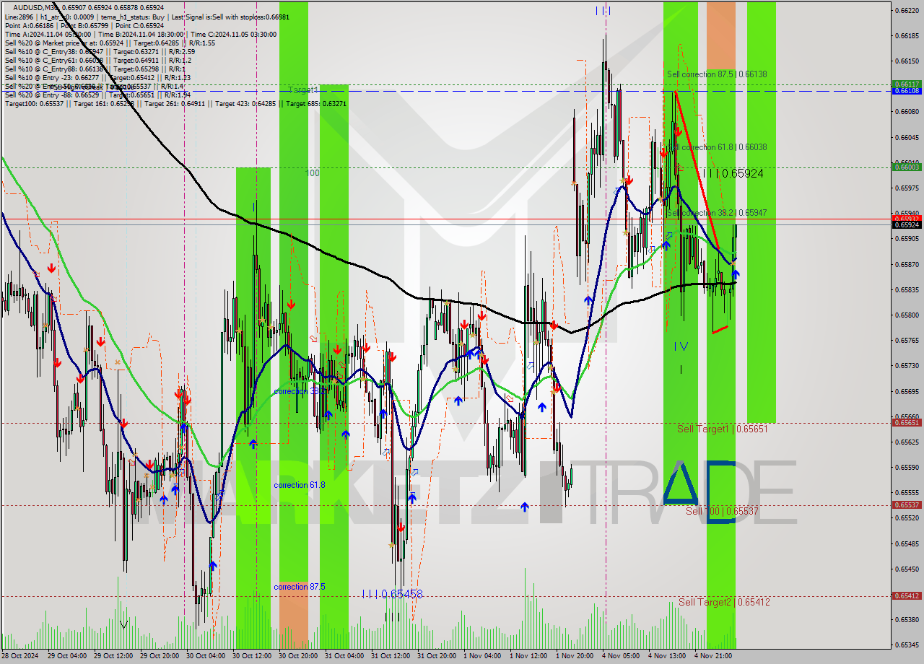Click the '1 Nov 04:00' time axis label

coord(483,656)
